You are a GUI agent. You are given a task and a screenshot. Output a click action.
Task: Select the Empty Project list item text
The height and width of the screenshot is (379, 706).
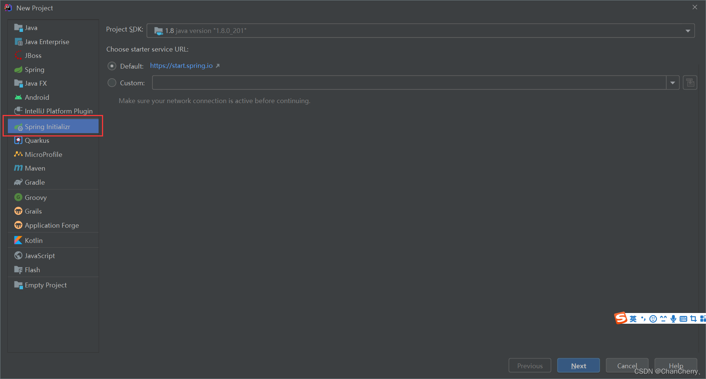(46, 285)
